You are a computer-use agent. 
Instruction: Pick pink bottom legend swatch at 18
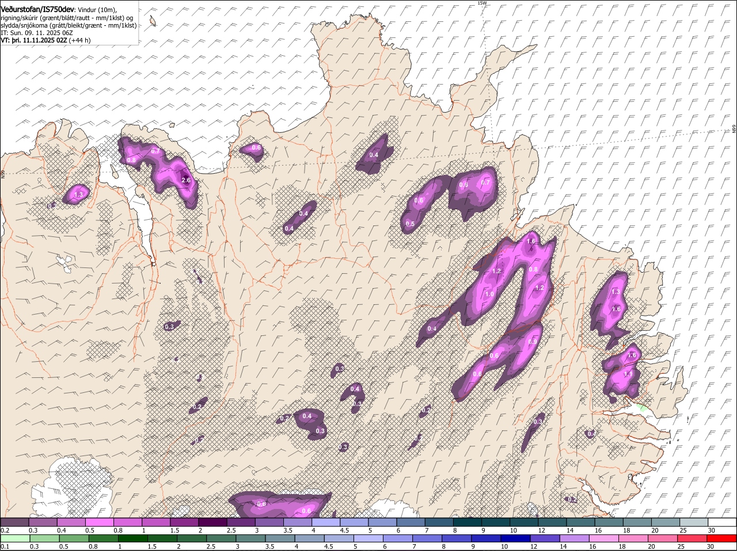tap(633, 538)
